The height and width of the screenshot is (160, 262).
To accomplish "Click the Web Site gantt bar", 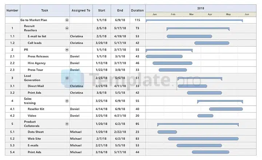I will click(203, 139).
